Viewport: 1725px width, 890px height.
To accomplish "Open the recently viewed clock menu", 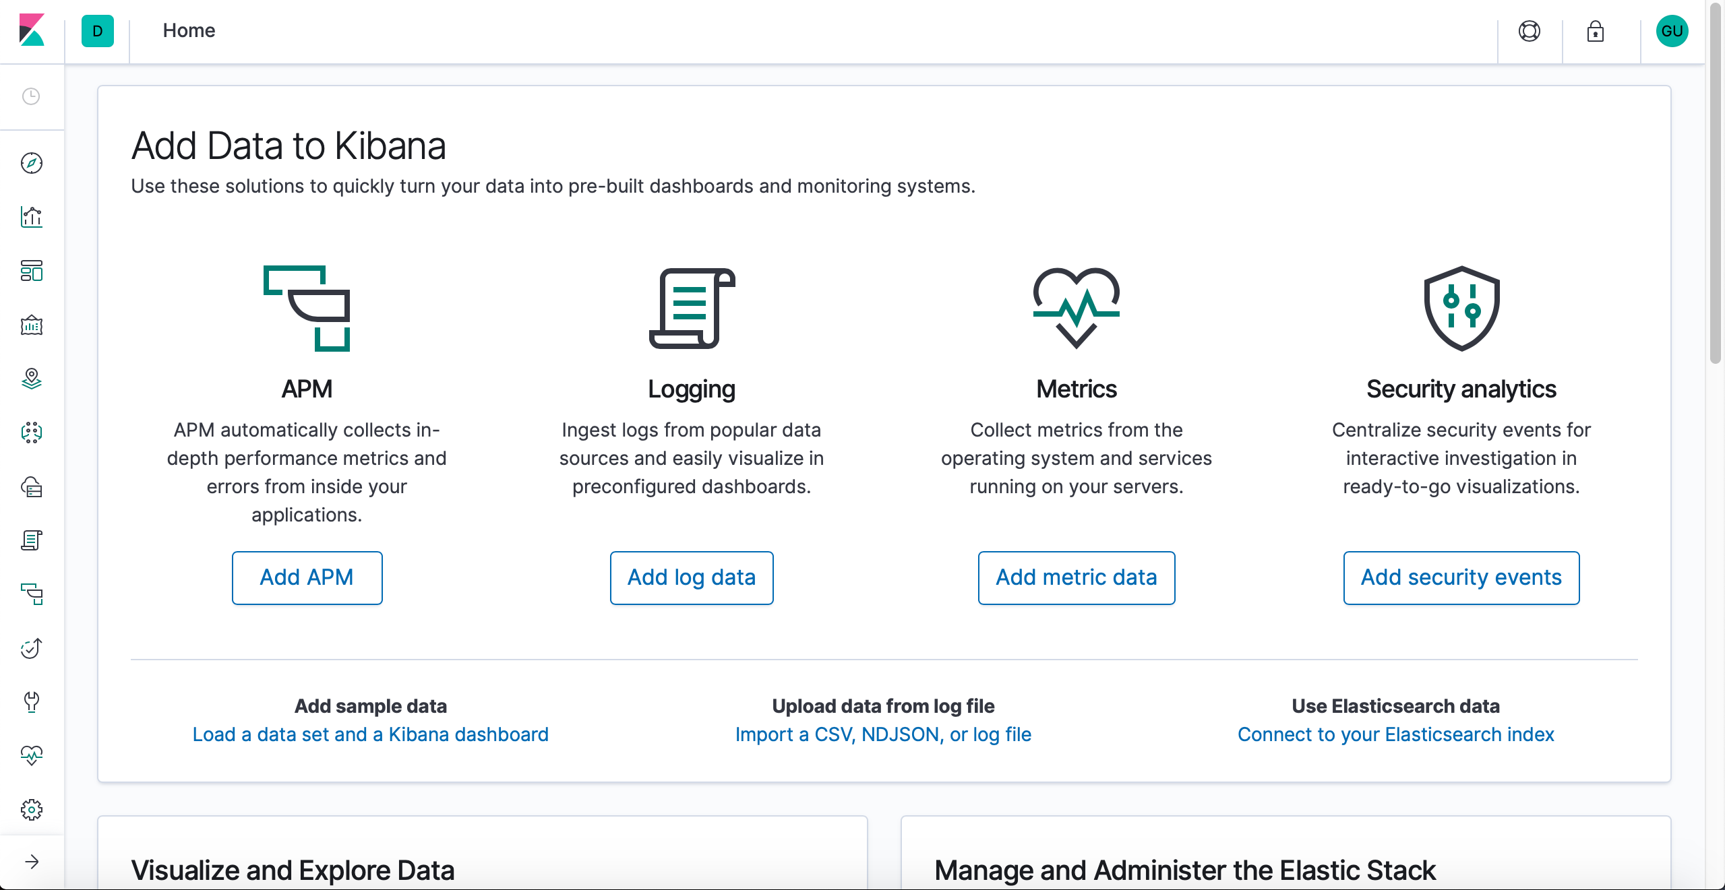I will tap(32, 96).
